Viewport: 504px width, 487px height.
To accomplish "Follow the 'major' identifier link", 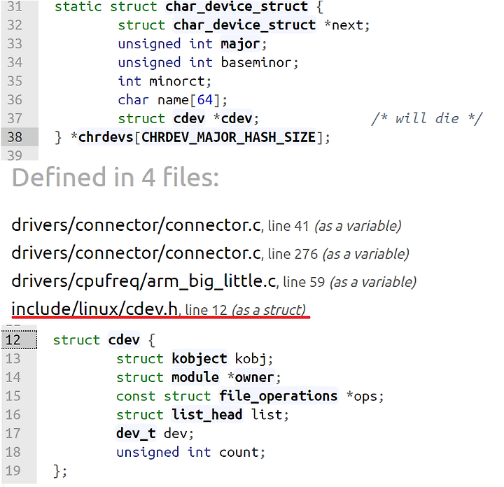I will point(240,43).
